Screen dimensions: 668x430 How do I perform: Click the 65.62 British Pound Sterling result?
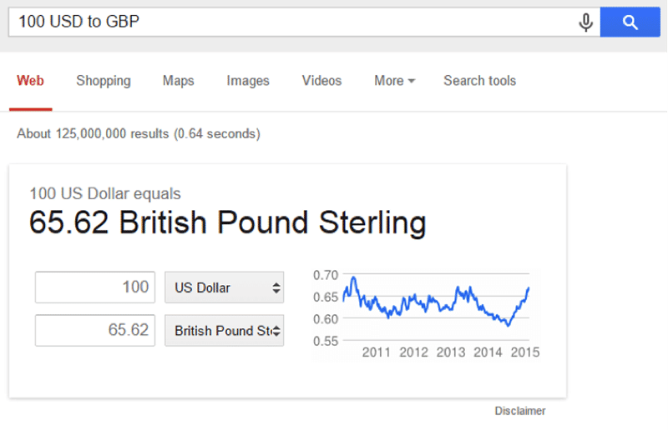(227, 222)
